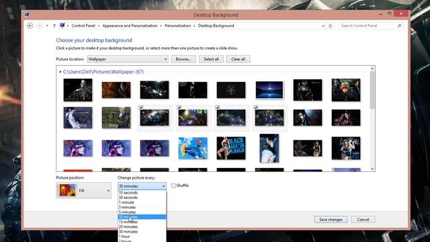
Task: Open breadcrumb chevron after Personalization
Action: coord(194,26)
